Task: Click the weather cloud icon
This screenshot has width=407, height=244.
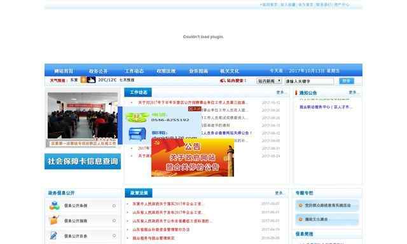Action: (91, 80)
